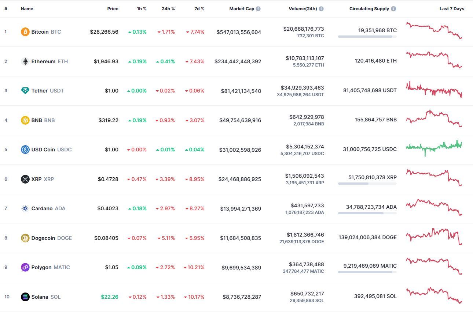473x313 pixels.
Task: Click the XRP logo icon
Action: click(25, 179)
